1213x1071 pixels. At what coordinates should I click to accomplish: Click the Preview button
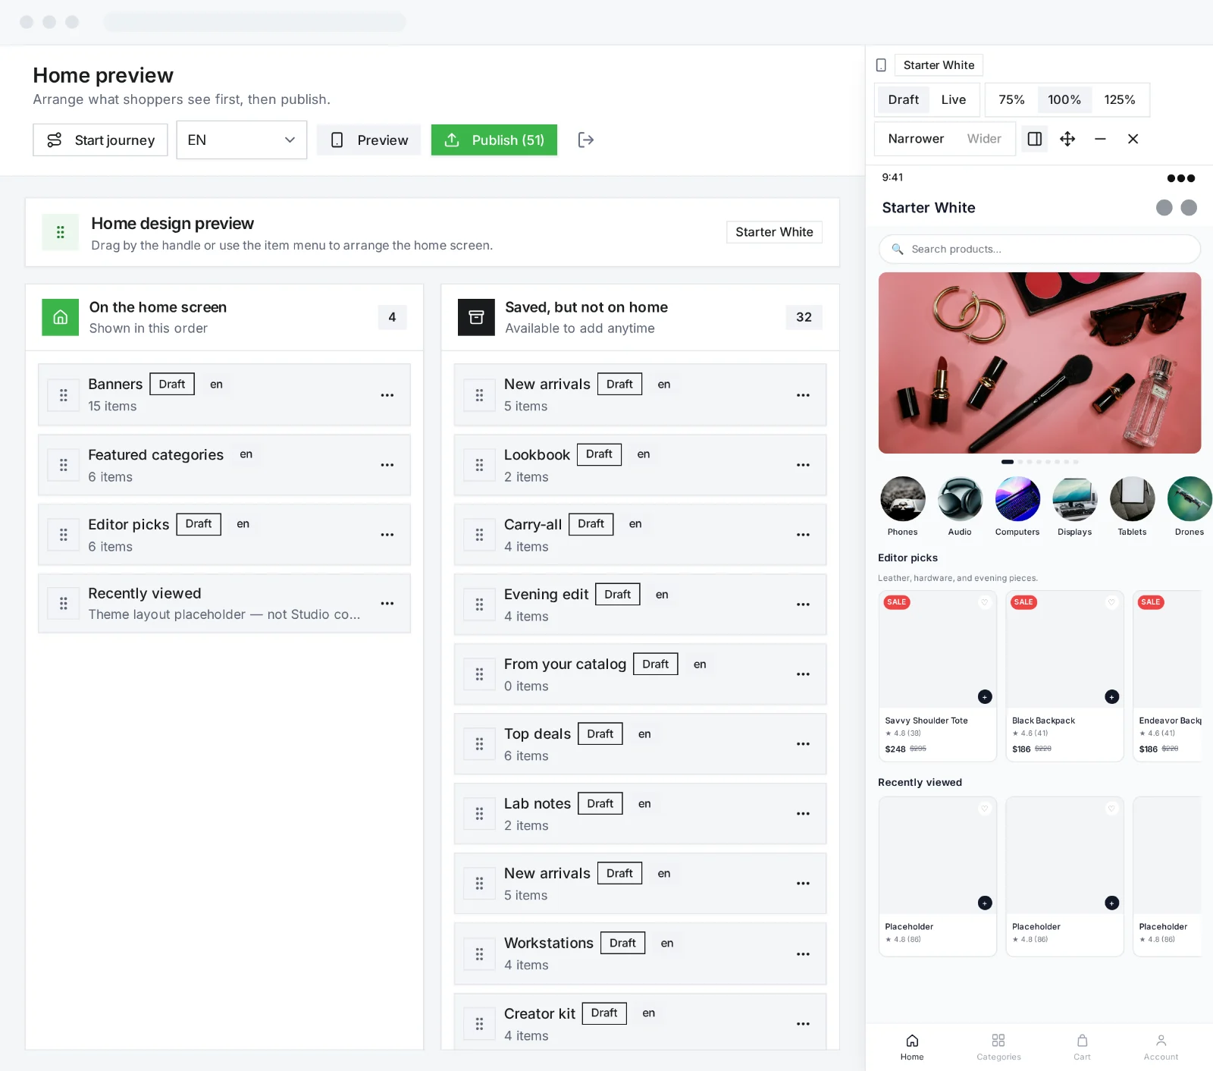(x=369, y=140)
